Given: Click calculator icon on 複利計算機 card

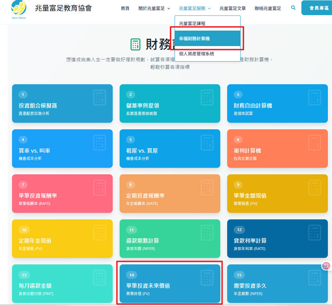Looking at the screenshot, I should (x=314, y=142).
